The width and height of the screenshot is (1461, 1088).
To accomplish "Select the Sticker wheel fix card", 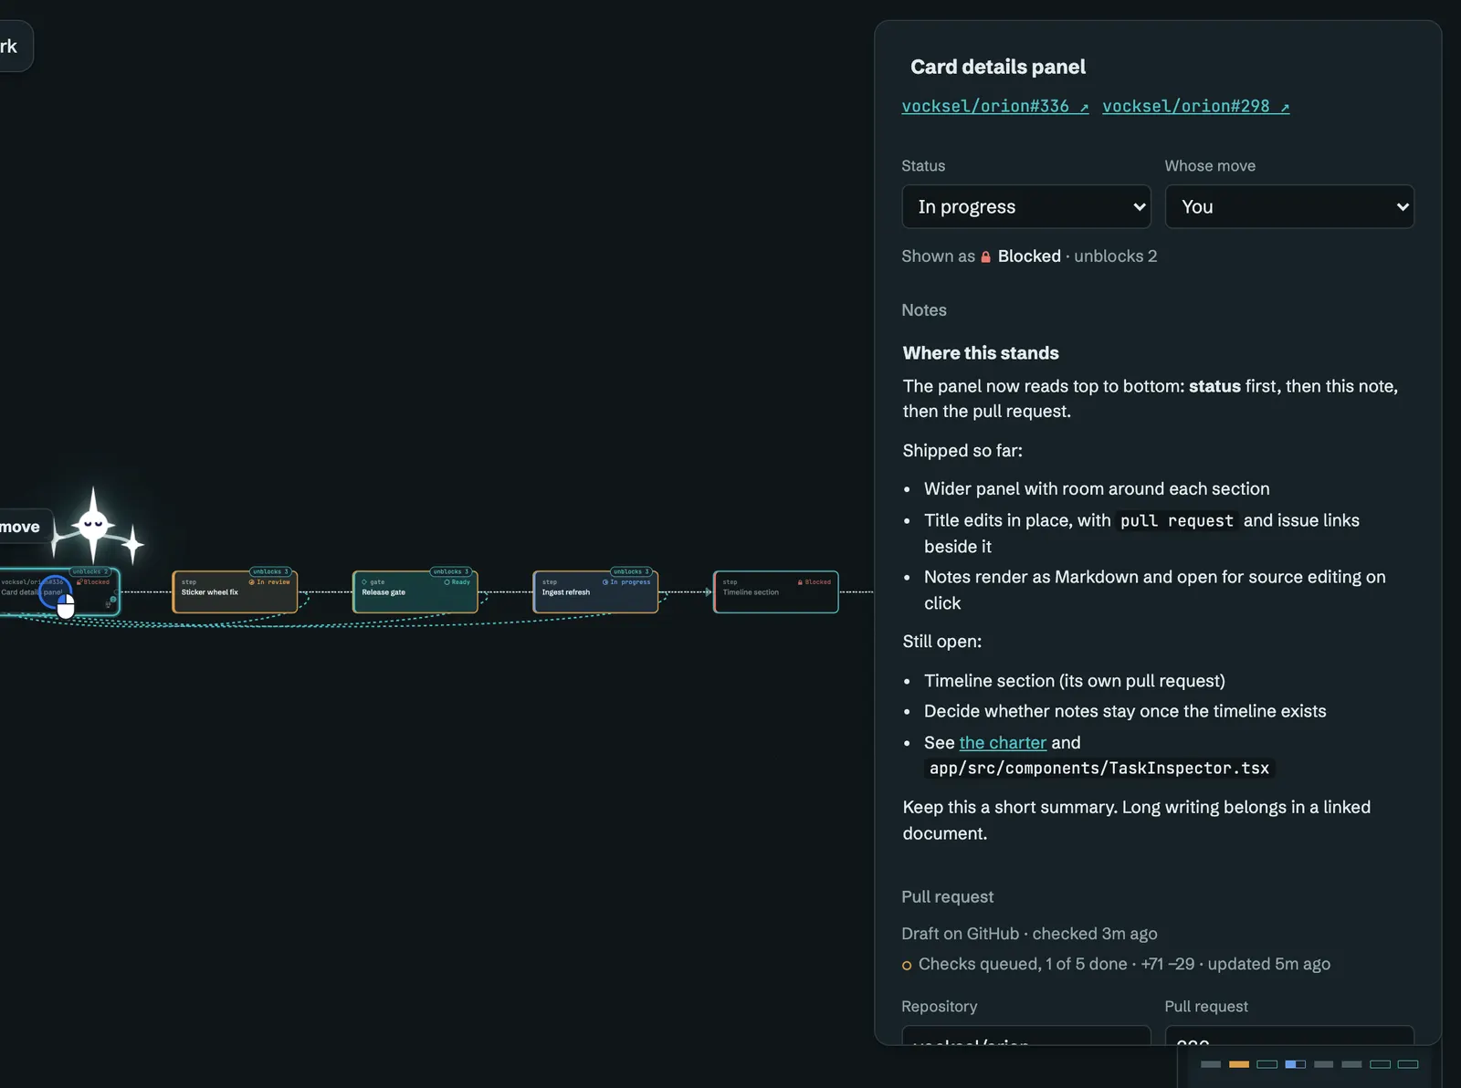I will coord(235,591).
